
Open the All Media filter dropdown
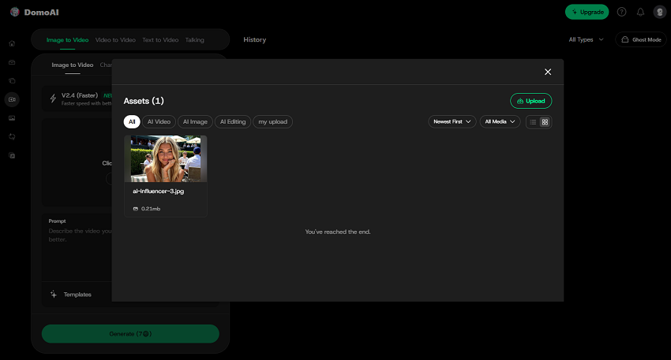tap(500, 122)
